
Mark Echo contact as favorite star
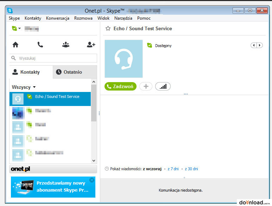[108, 28]
